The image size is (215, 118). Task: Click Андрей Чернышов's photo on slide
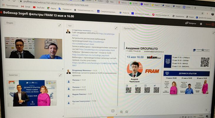(135, 69)
